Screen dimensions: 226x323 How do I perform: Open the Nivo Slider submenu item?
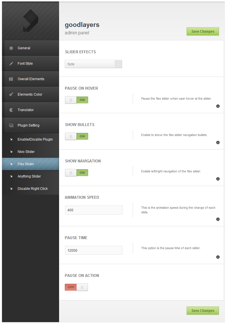pos(26,152)
